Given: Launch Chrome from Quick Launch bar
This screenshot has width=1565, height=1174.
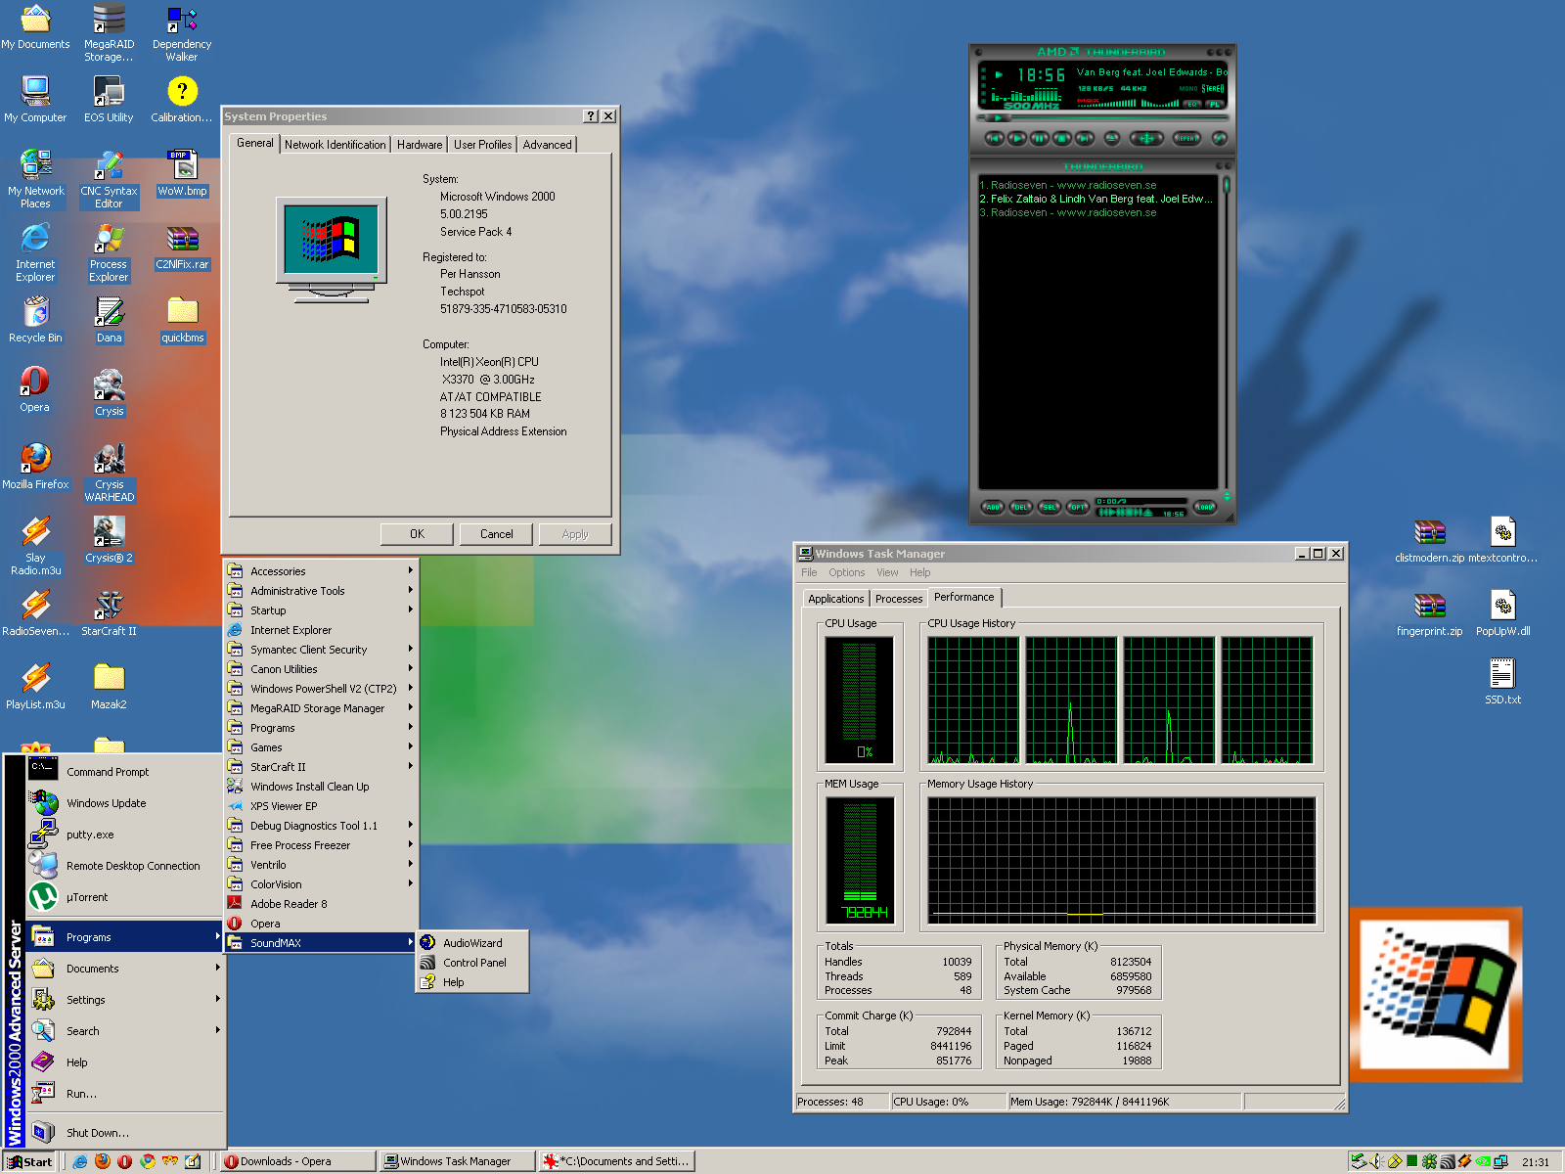Looking at the screenshot, I should [148, 1161].
